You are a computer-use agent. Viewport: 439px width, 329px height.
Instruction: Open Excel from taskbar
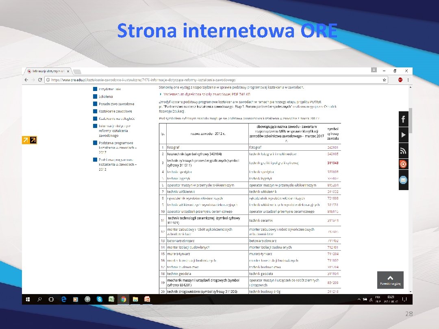coord(111,299)
